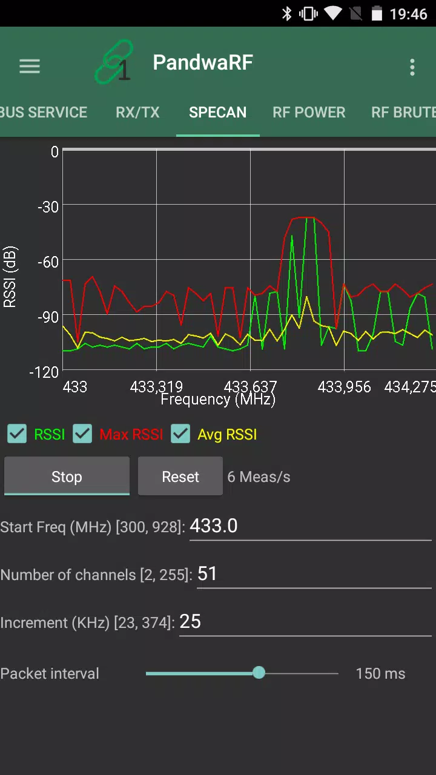Open the RF POWER tab

pos(309,112)
